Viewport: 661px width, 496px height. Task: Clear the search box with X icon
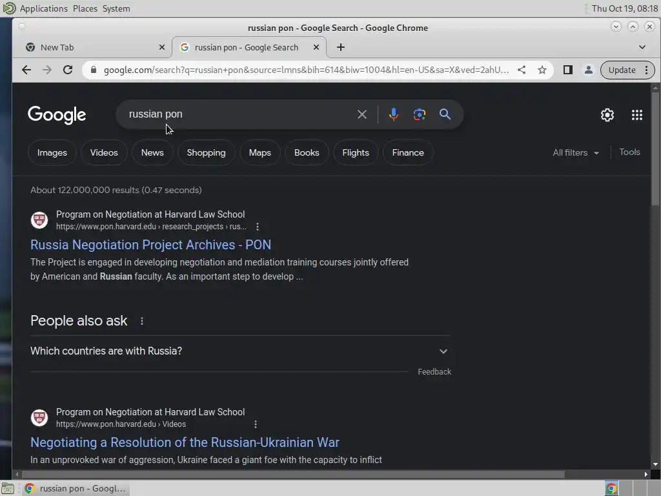pos(361,114)
